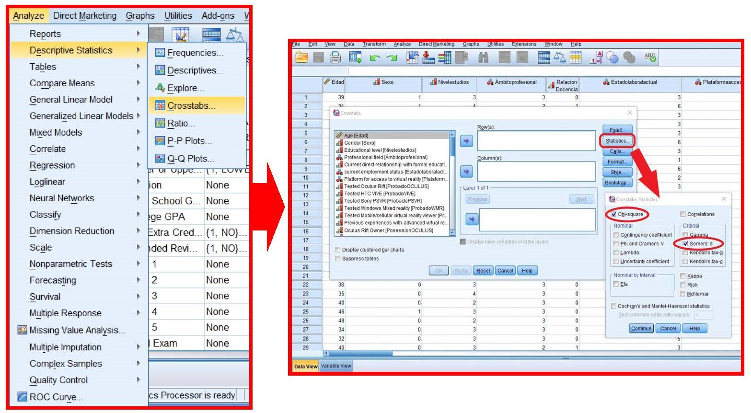The image size is (751, 413).
Task: Open the Statistics button in Crosstabs dialog
Action: tap(617, 141)
